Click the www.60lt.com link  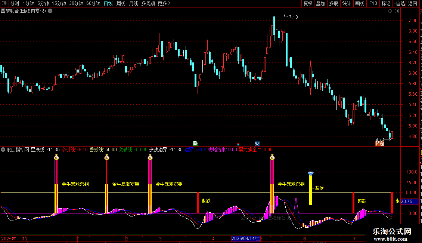[x=391, y=239]
